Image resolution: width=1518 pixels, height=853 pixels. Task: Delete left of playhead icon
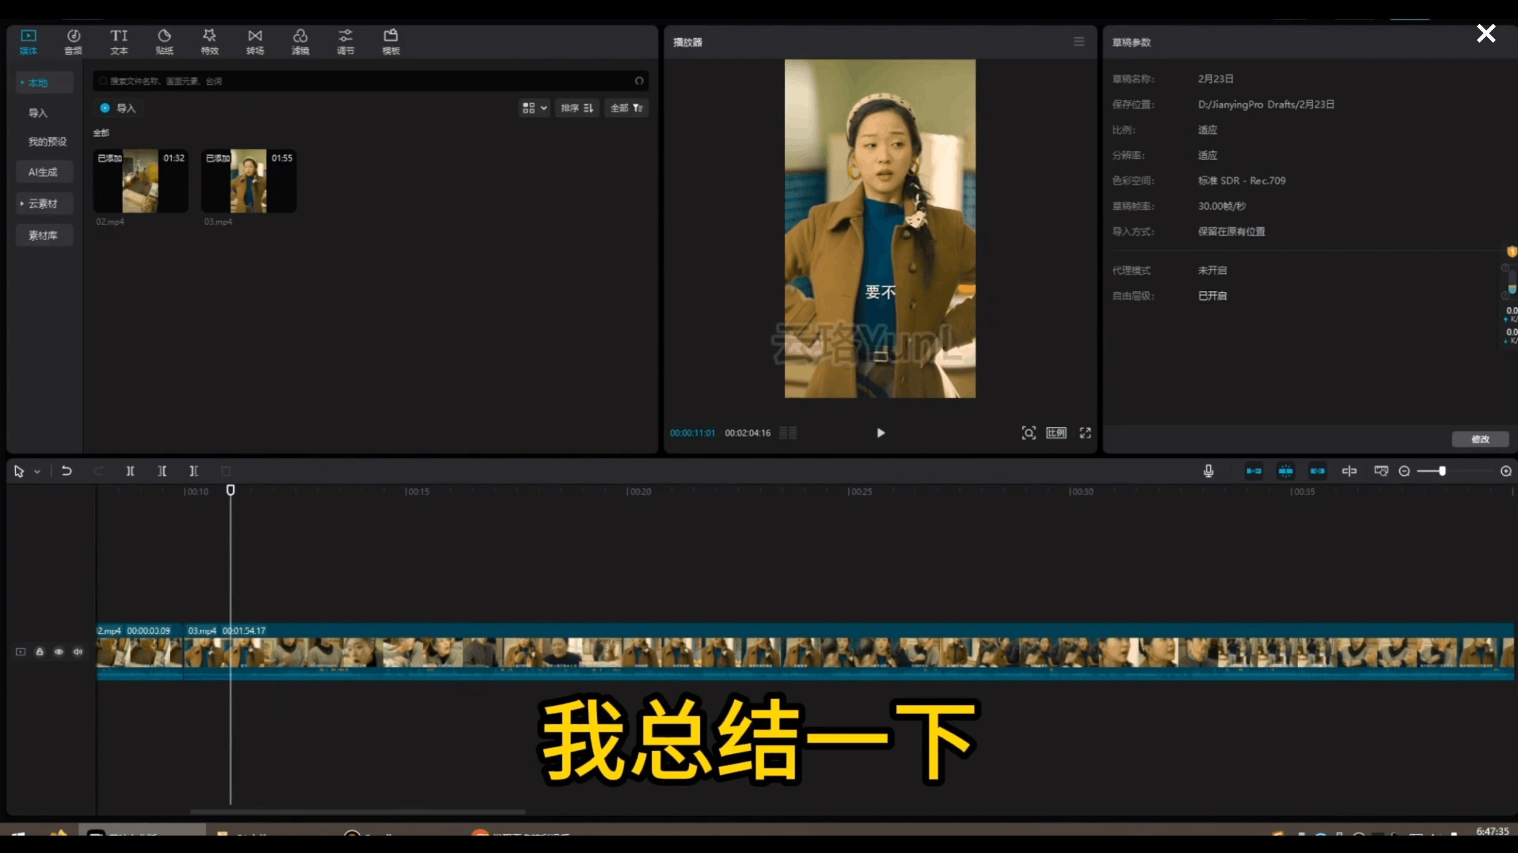[162, 471]
